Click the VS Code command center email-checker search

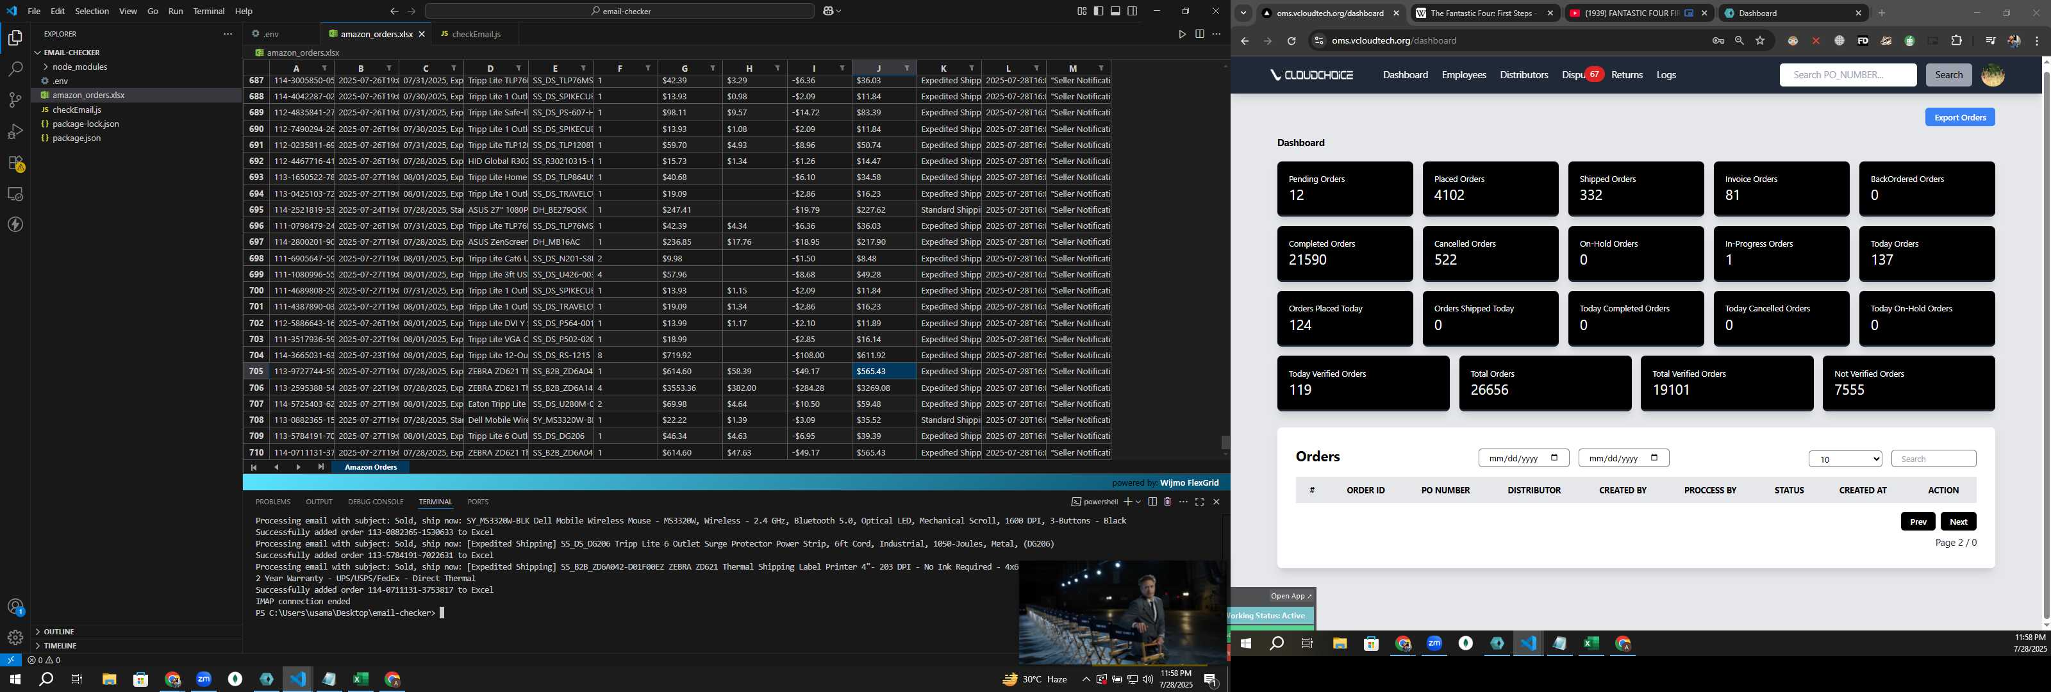coord(619,11)
